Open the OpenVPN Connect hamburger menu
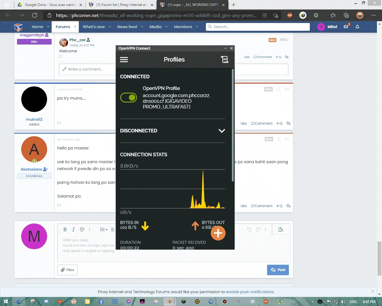The height and width of the screenshot is (306, 382). [124, 59]
